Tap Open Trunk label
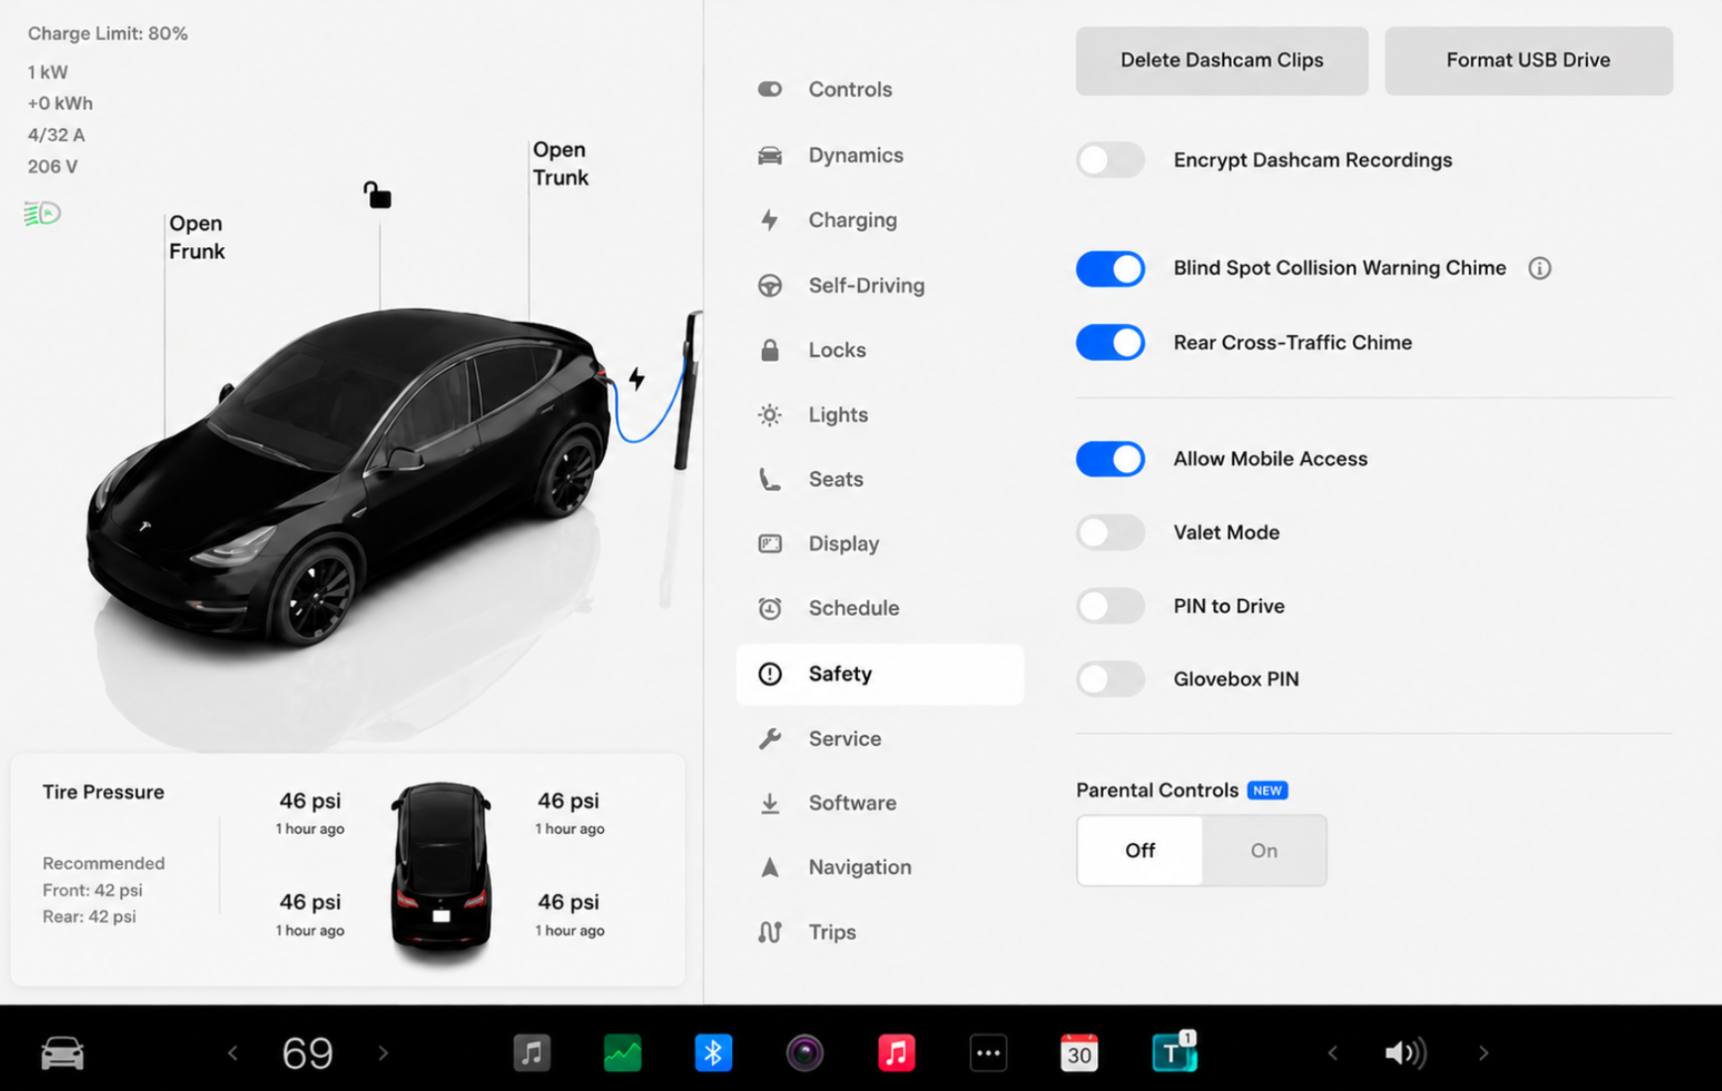 pos(560,164)
